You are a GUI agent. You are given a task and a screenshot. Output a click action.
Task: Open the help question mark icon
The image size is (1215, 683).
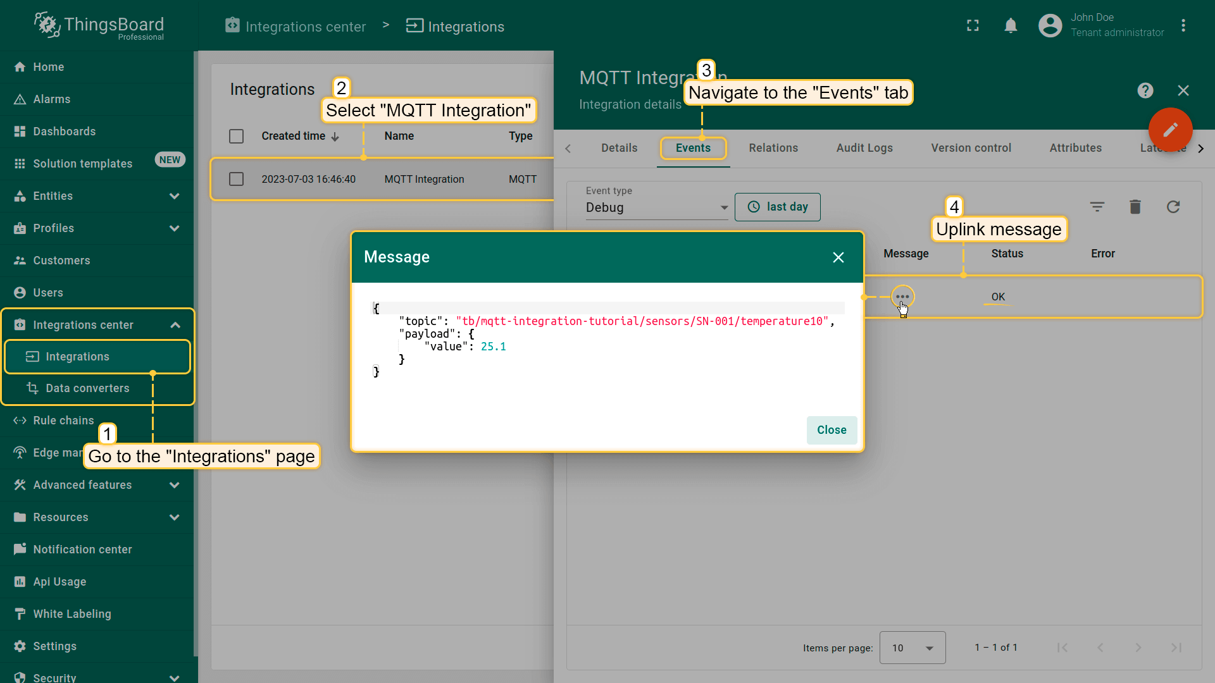pyautogui.click(x=1145, y=90)
